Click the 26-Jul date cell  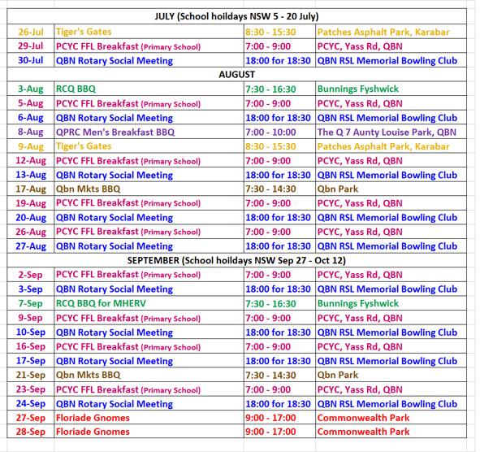tap(31, 32)
